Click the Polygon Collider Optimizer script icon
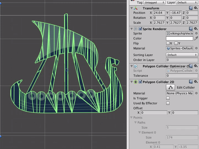 click(x=136, y=66)
